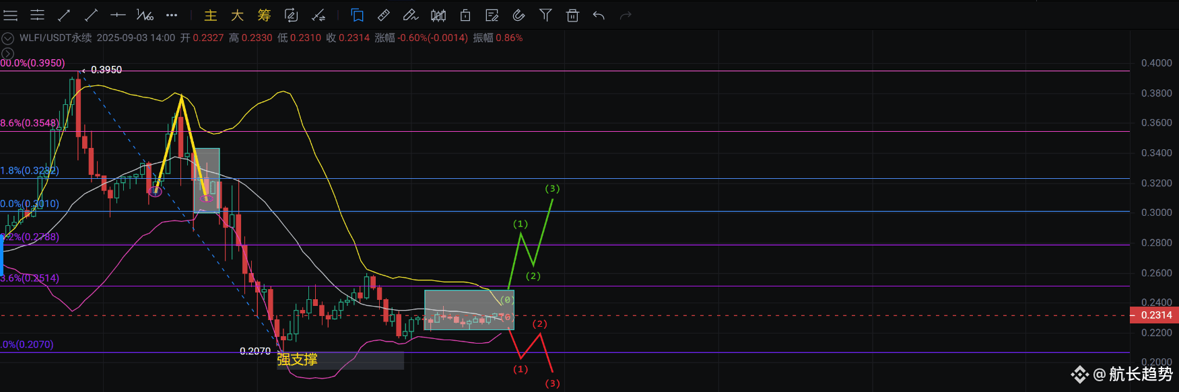Expand the indicator row below the symbol
1179x392 pixels.
click(8, 53)
